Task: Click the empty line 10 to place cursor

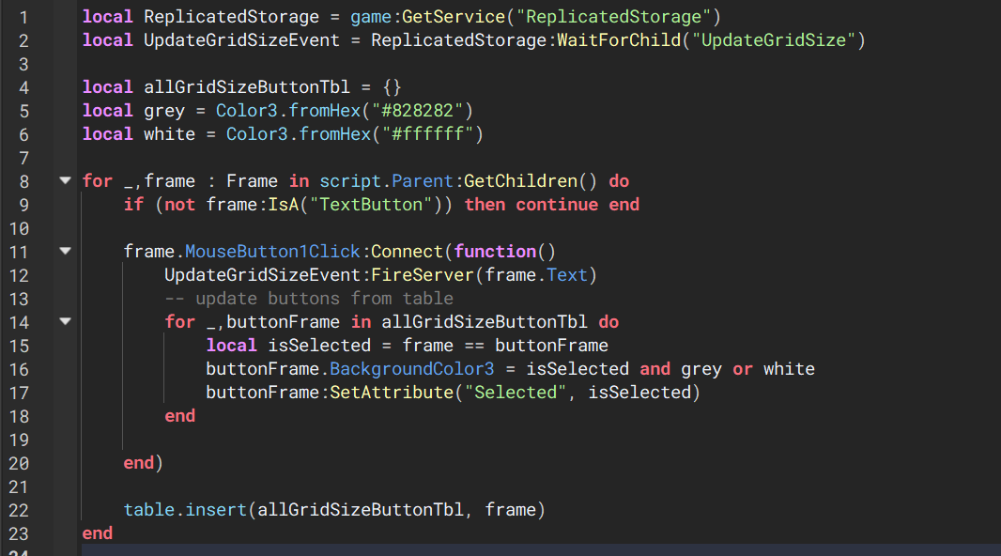Action: (x=188, y=227)
